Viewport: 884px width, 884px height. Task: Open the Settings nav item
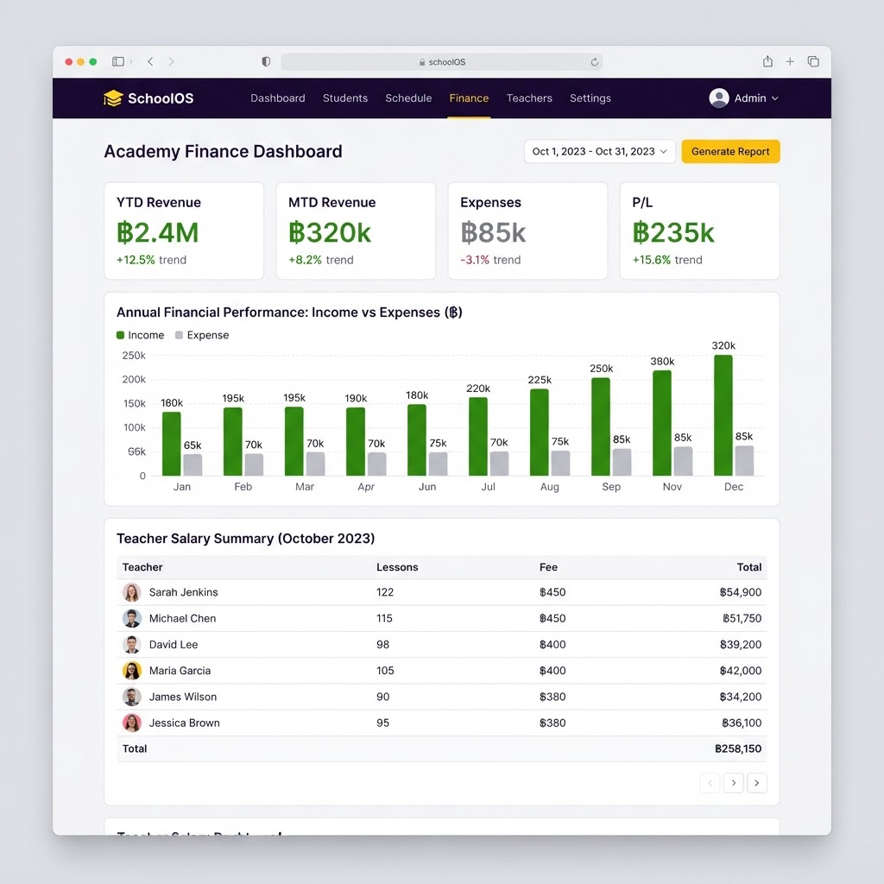(590, 98)
